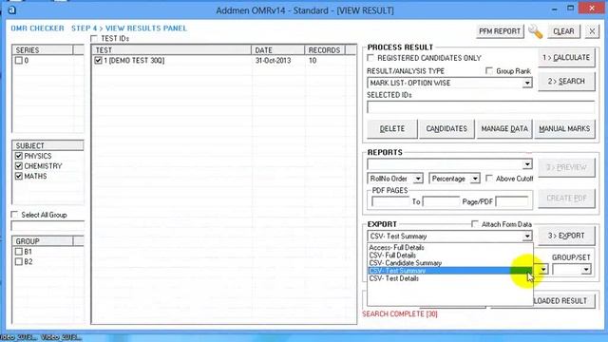Image resolution: width=608 pixels, height=342 pixels.
Task: Open the GROUP/SET dropdown
Action: [586, 269]
